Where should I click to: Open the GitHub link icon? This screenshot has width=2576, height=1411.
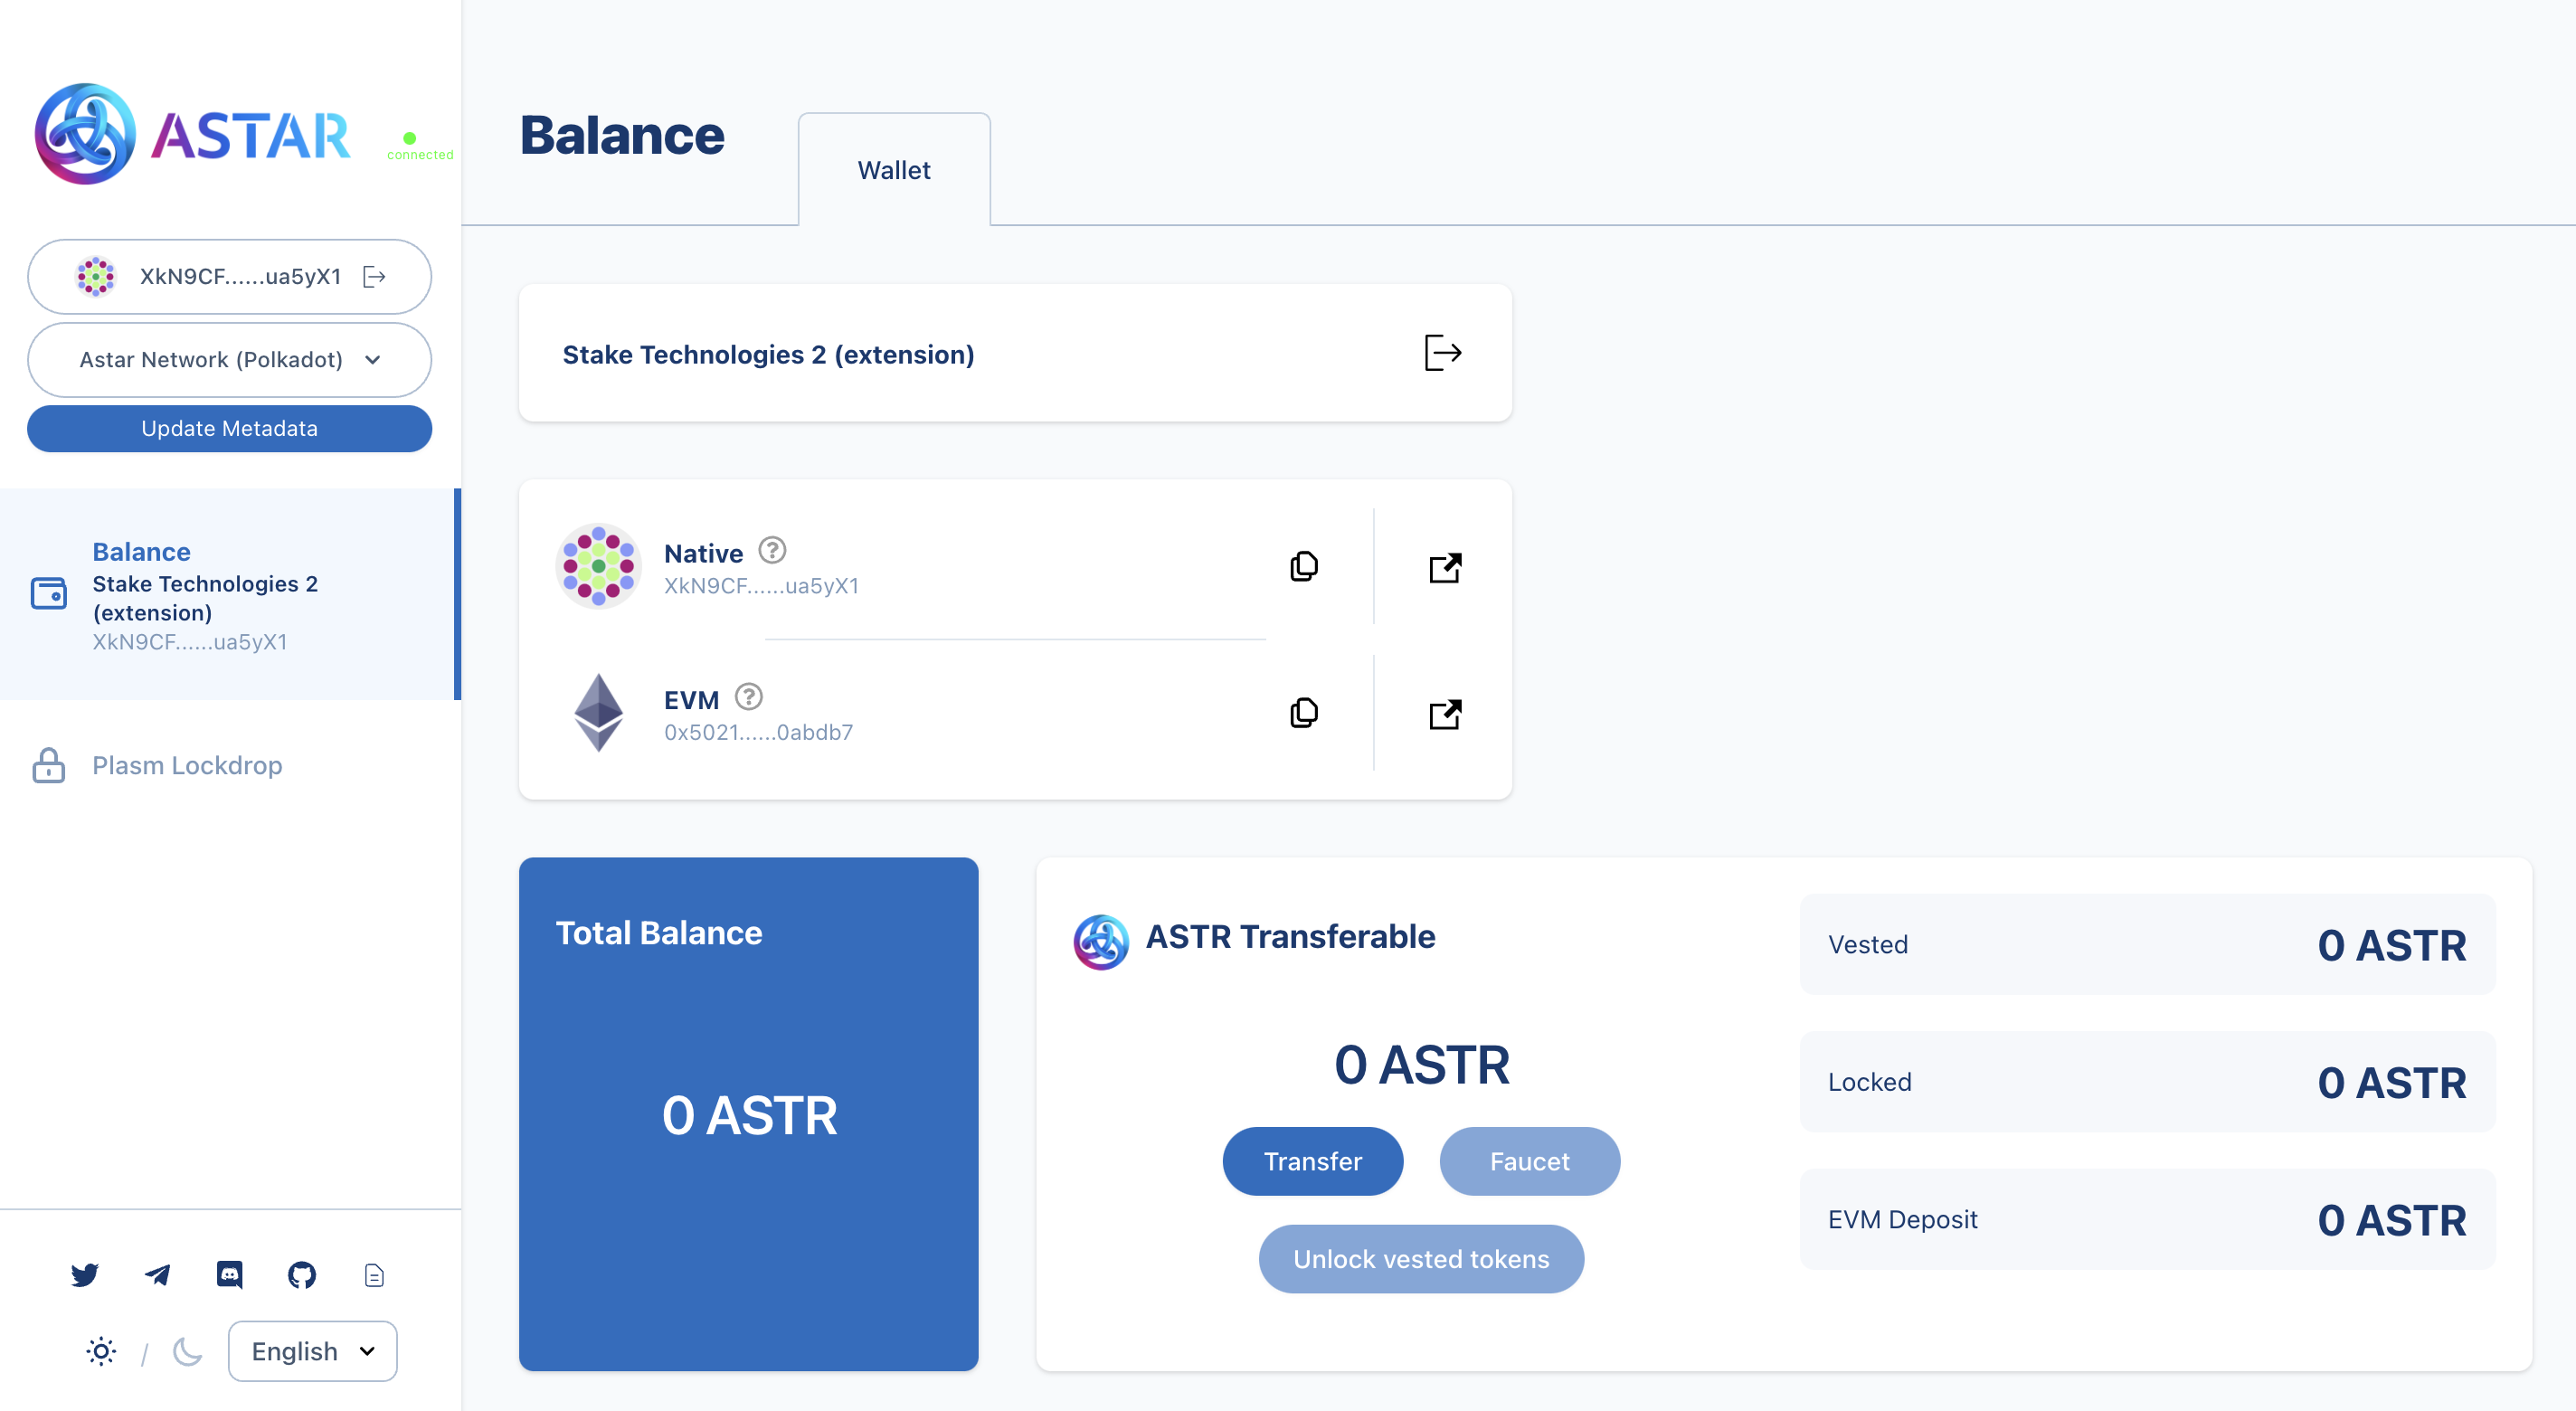(x=302, y=1274)
